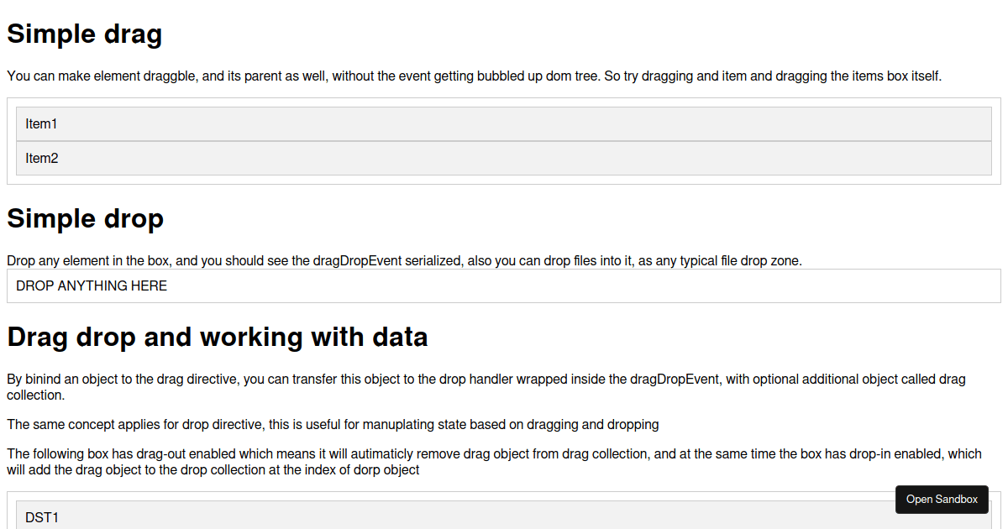Click the Simple drop heading
This screenshot has width=1008, height=529.
pos(85,218)
